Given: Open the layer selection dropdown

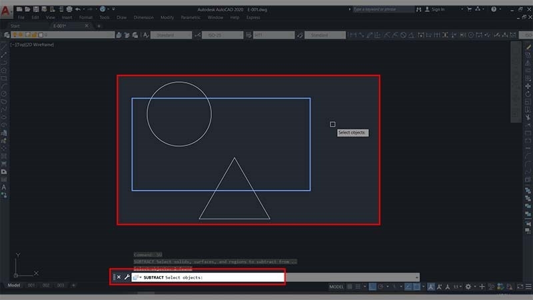Looking at the screenshot, I should (63, 35).
